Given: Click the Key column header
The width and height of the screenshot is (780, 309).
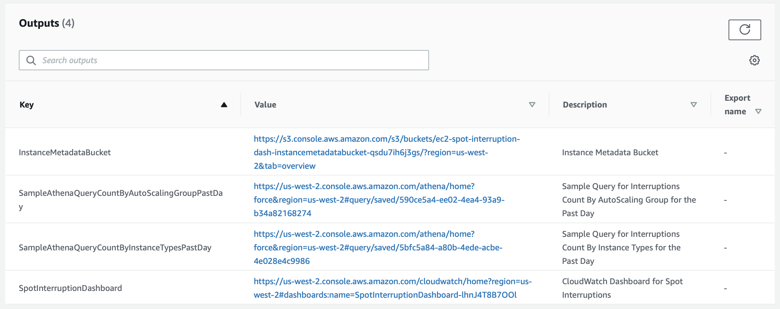Looking at the screenshot, I should coord(27,105).
